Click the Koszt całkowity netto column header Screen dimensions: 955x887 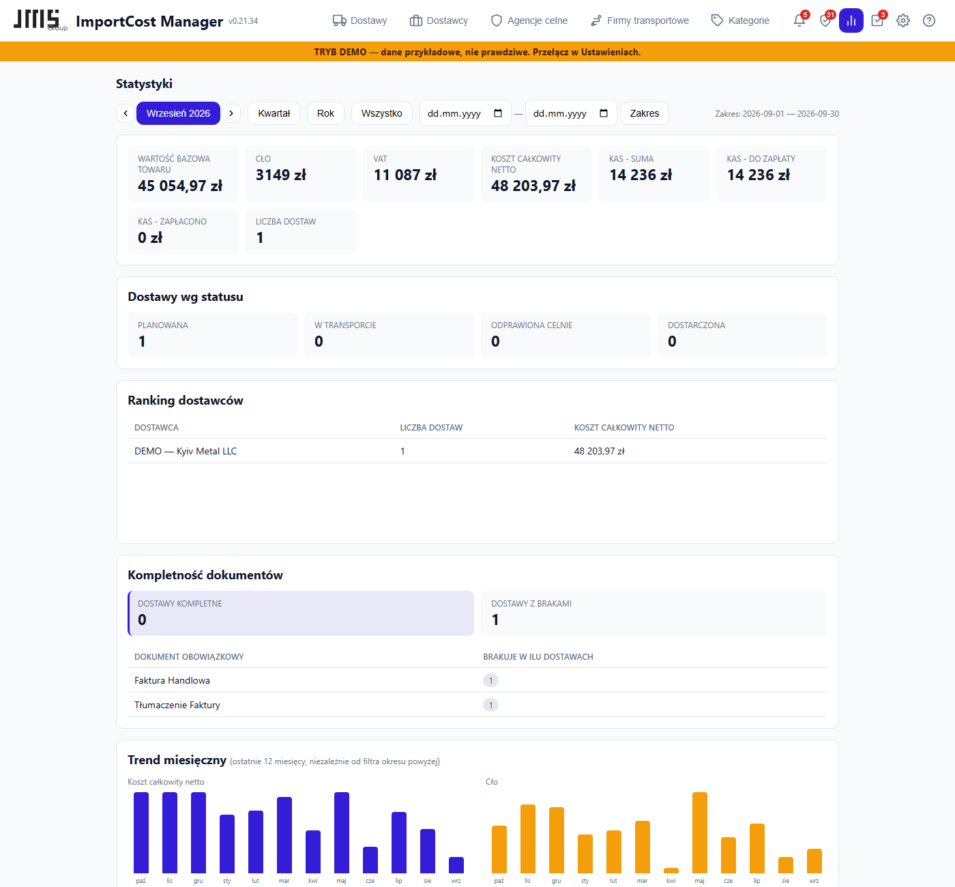(x=624, y=428)
